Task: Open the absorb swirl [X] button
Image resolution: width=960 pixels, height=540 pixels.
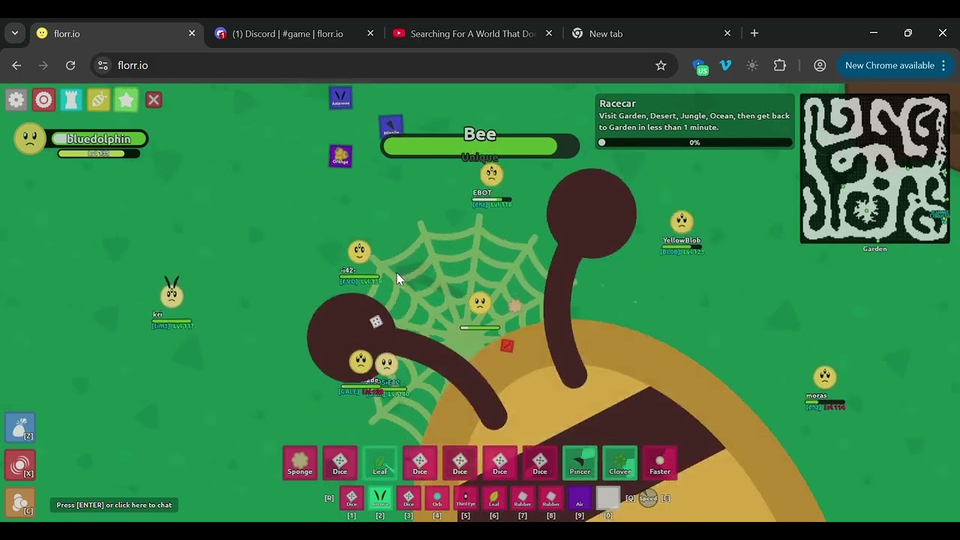Action: tap(20, 465)
